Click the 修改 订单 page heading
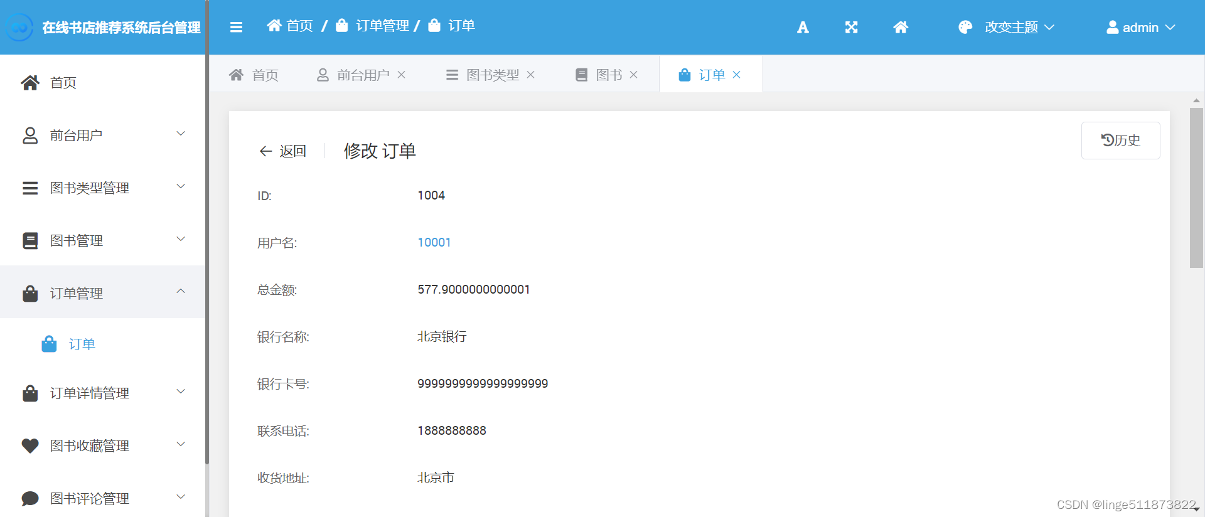The width and height of the screenshot is (1205, 517). tap(380, 151)
